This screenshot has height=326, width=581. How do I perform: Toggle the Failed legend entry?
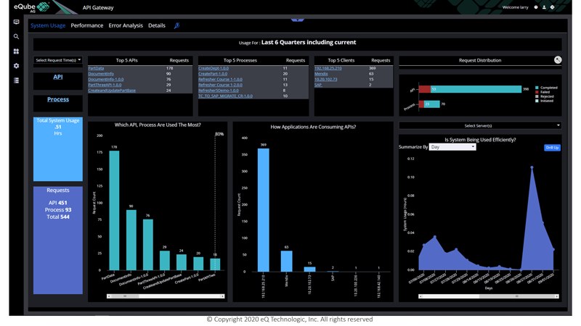point(543,92)
